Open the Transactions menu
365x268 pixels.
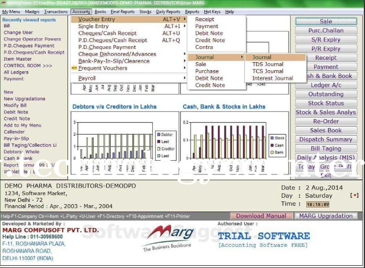tap(56, 11)
